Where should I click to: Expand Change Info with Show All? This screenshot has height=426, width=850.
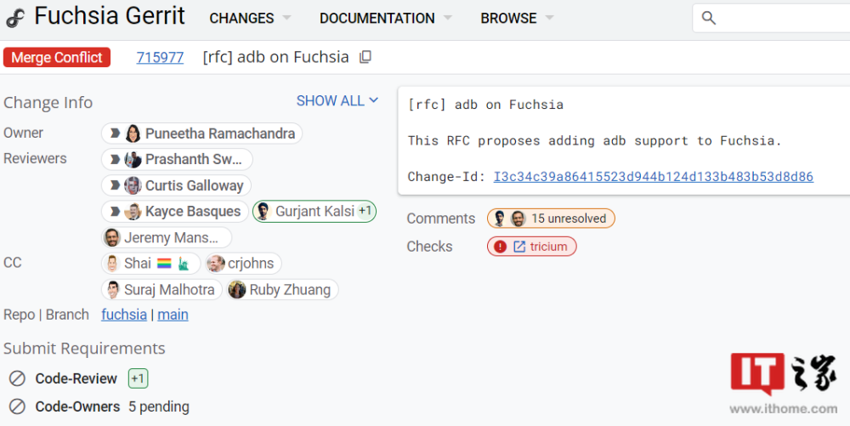click(337, 101)
